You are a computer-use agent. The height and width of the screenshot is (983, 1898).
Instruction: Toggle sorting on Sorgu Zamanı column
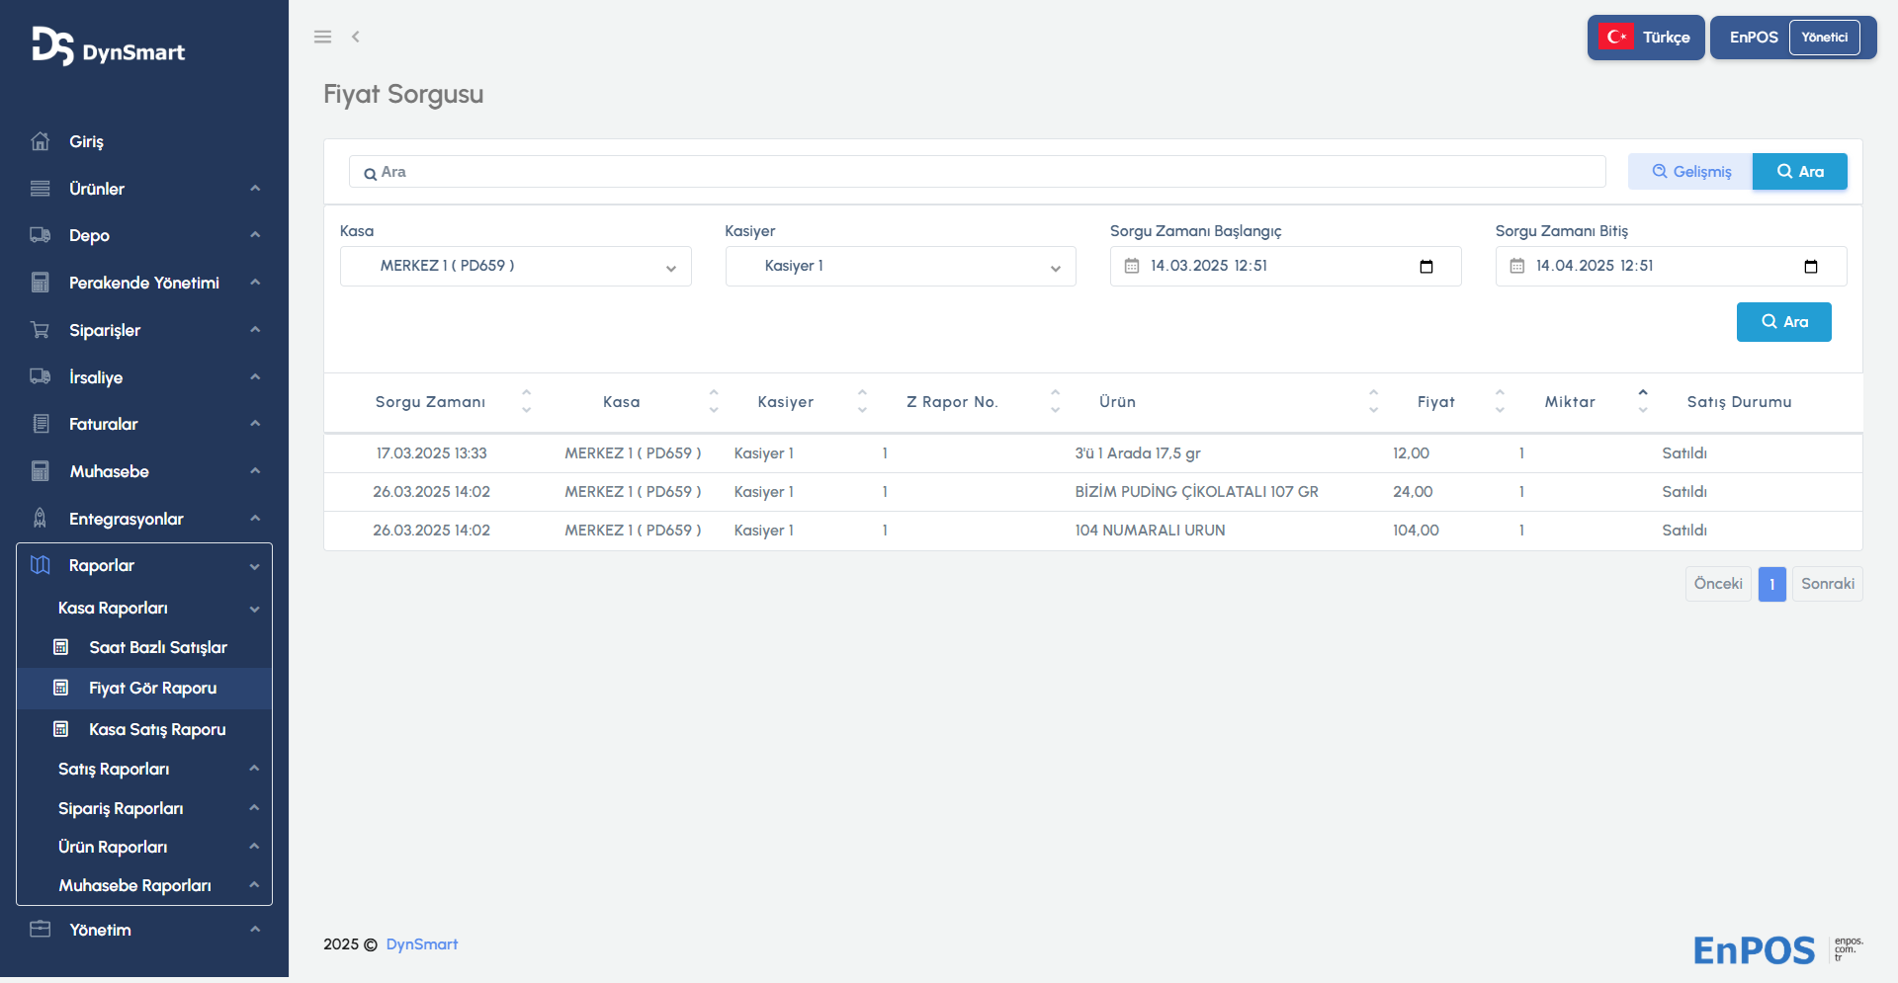pyautogui.click(x=526, y=401)
